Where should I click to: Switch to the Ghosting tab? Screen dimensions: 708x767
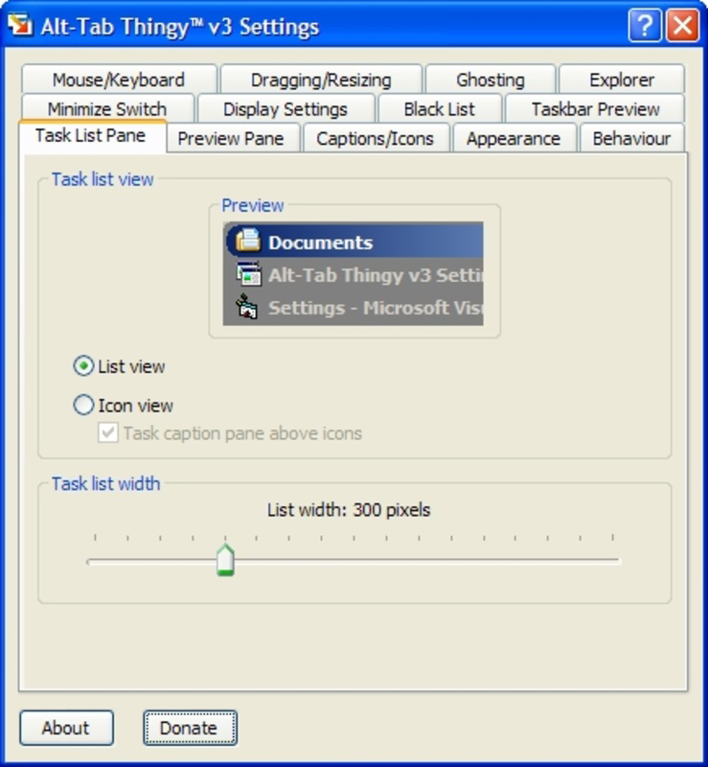491,80
